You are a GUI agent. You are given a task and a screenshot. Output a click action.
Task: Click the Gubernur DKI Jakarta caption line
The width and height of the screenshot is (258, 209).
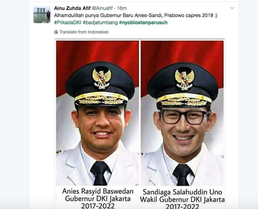pos(98,199)
